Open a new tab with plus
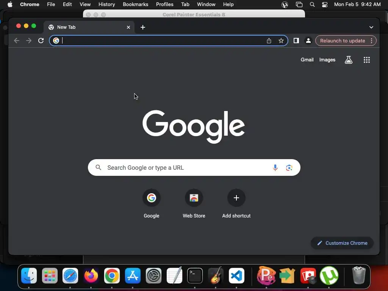 coord(143,27)
